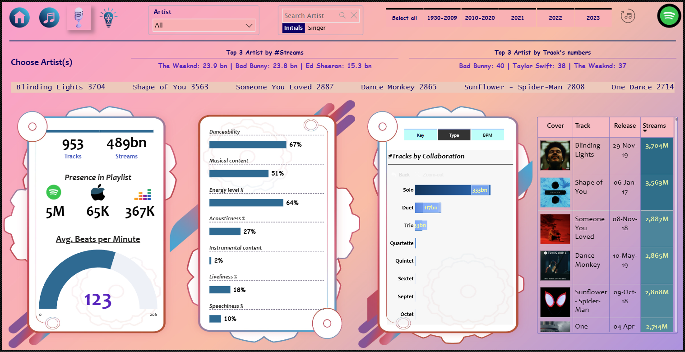
Task: Select the microphone artist page icon
Action: coord(79,18)
